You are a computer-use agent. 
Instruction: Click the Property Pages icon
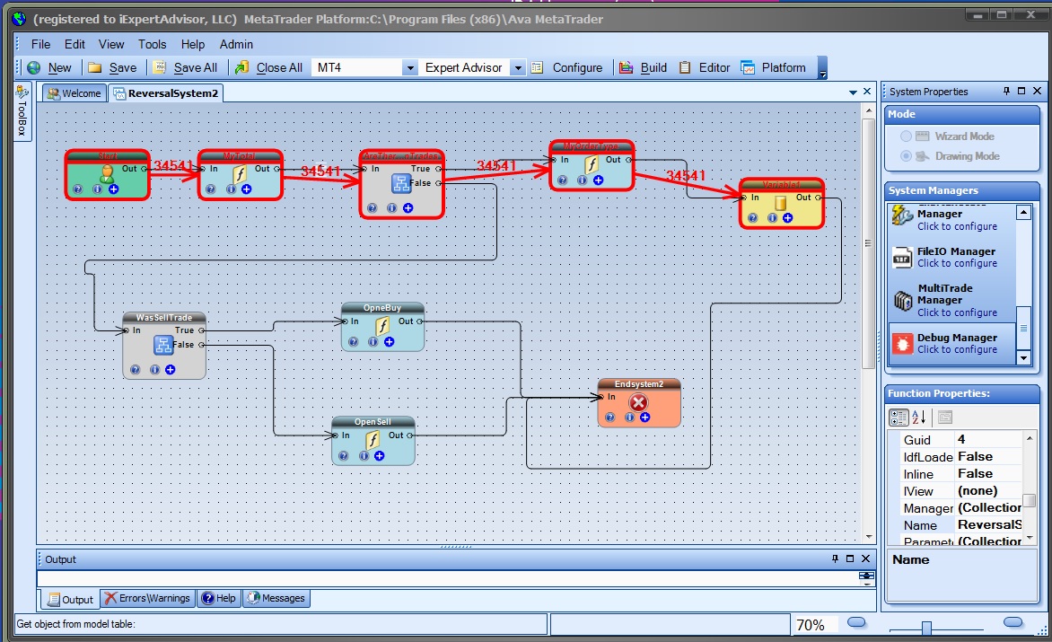[x=944, y=418]
